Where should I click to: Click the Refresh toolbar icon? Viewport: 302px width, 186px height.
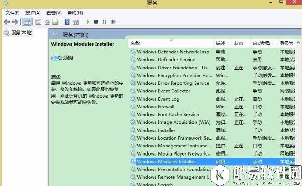(47, 22)
